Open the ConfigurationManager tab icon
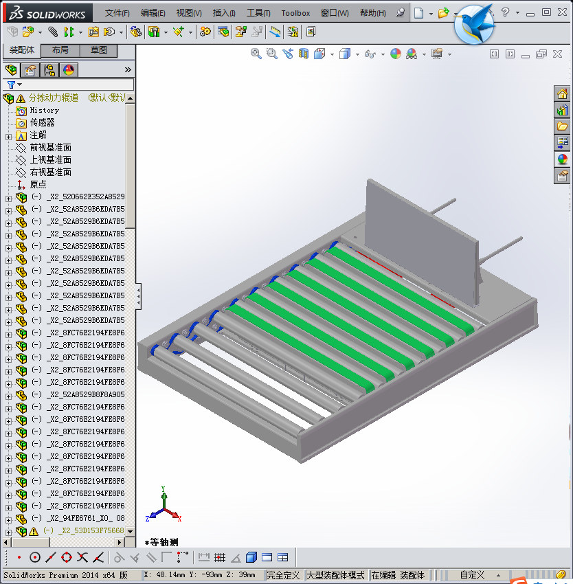Screen dimensions: 573x584 pyautogui.click(x=49, y=70)
